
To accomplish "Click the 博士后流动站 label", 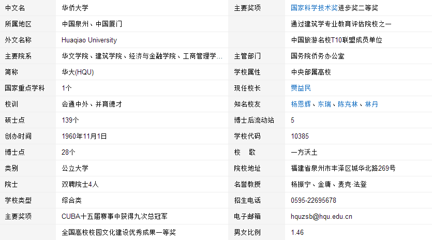I will pyautogui.click(x=254, y=120).
